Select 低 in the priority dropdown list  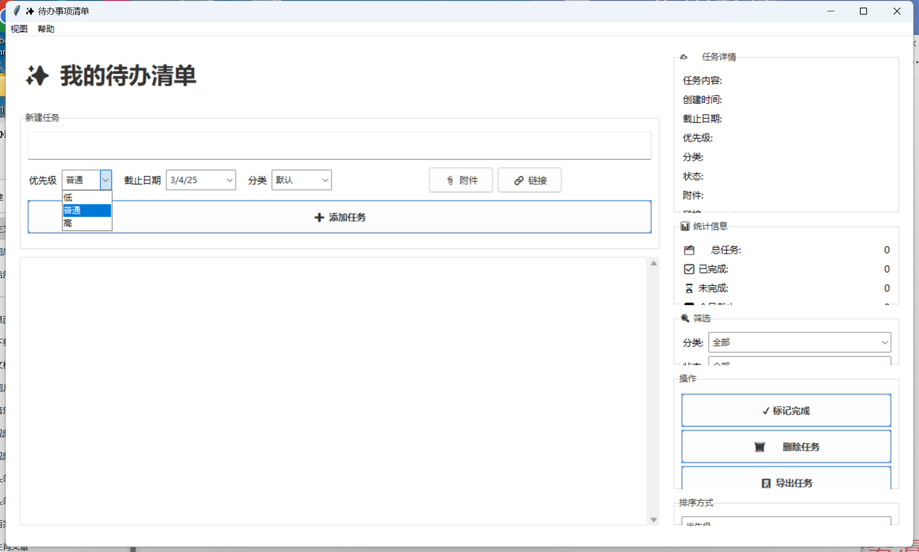click(87, 198)
